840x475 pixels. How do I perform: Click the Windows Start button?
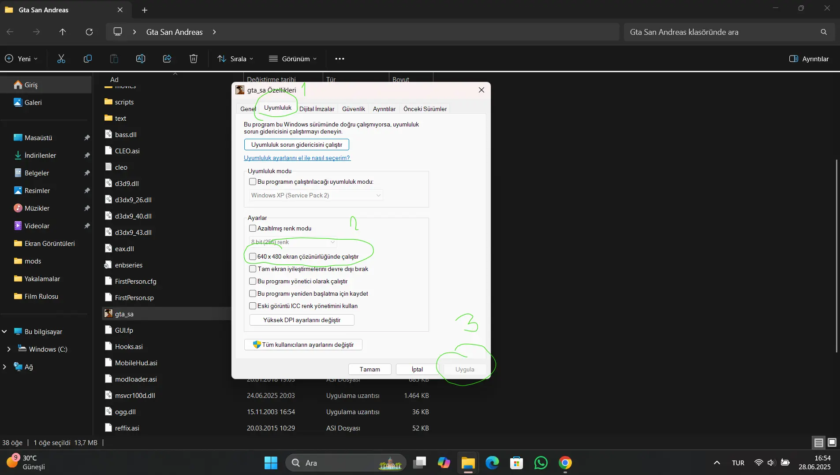[x=271, y=463]
